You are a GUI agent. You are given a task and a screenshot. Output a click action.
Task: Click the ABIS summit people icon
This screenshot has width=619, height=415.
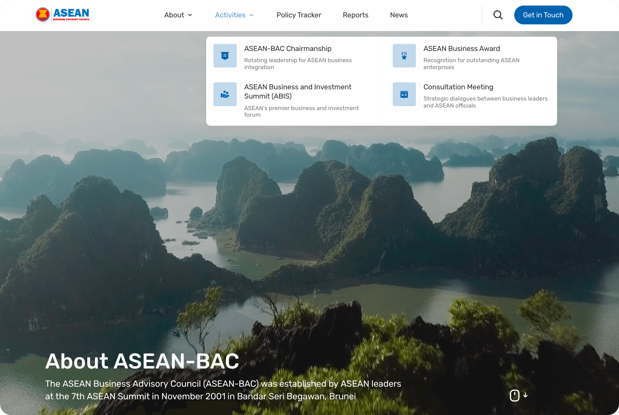point(225,94)
